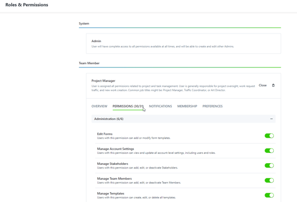Image resolution: width=297 pixels, height=202 pixels.
Task: Open the Preferences tab
Action: click(212, 106)
